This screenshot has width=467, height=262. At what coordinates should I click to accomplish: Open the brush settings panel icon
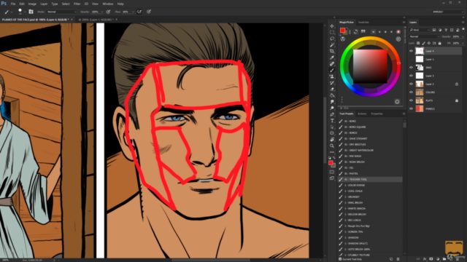point(31,12)
